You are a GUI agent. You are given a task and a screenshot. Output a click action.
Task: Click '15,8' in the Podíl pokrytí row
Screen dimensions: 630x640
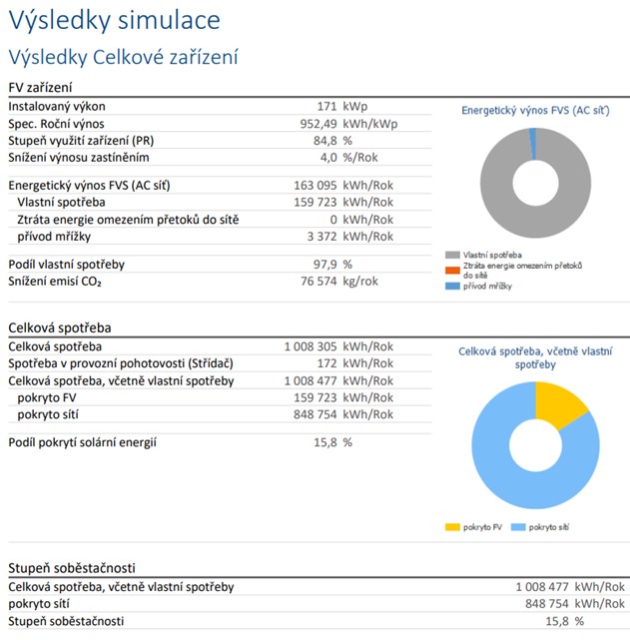click(324, 442)
